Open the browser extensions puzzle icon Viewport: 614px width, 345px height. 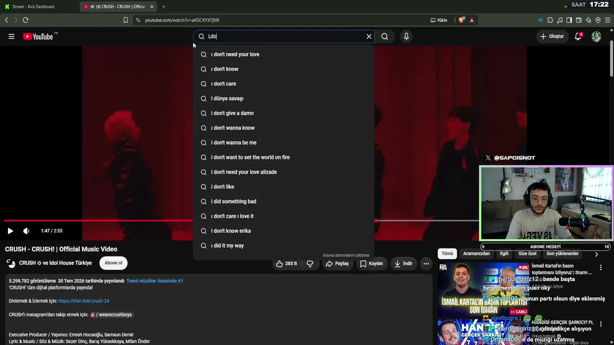pos(550,20)
